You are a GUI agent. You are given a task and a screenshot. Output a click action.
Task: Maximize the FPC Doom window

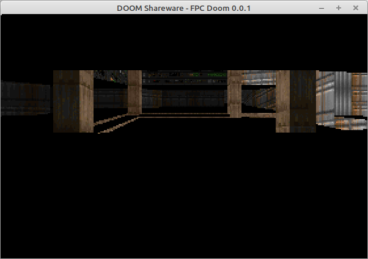(339, 8)
